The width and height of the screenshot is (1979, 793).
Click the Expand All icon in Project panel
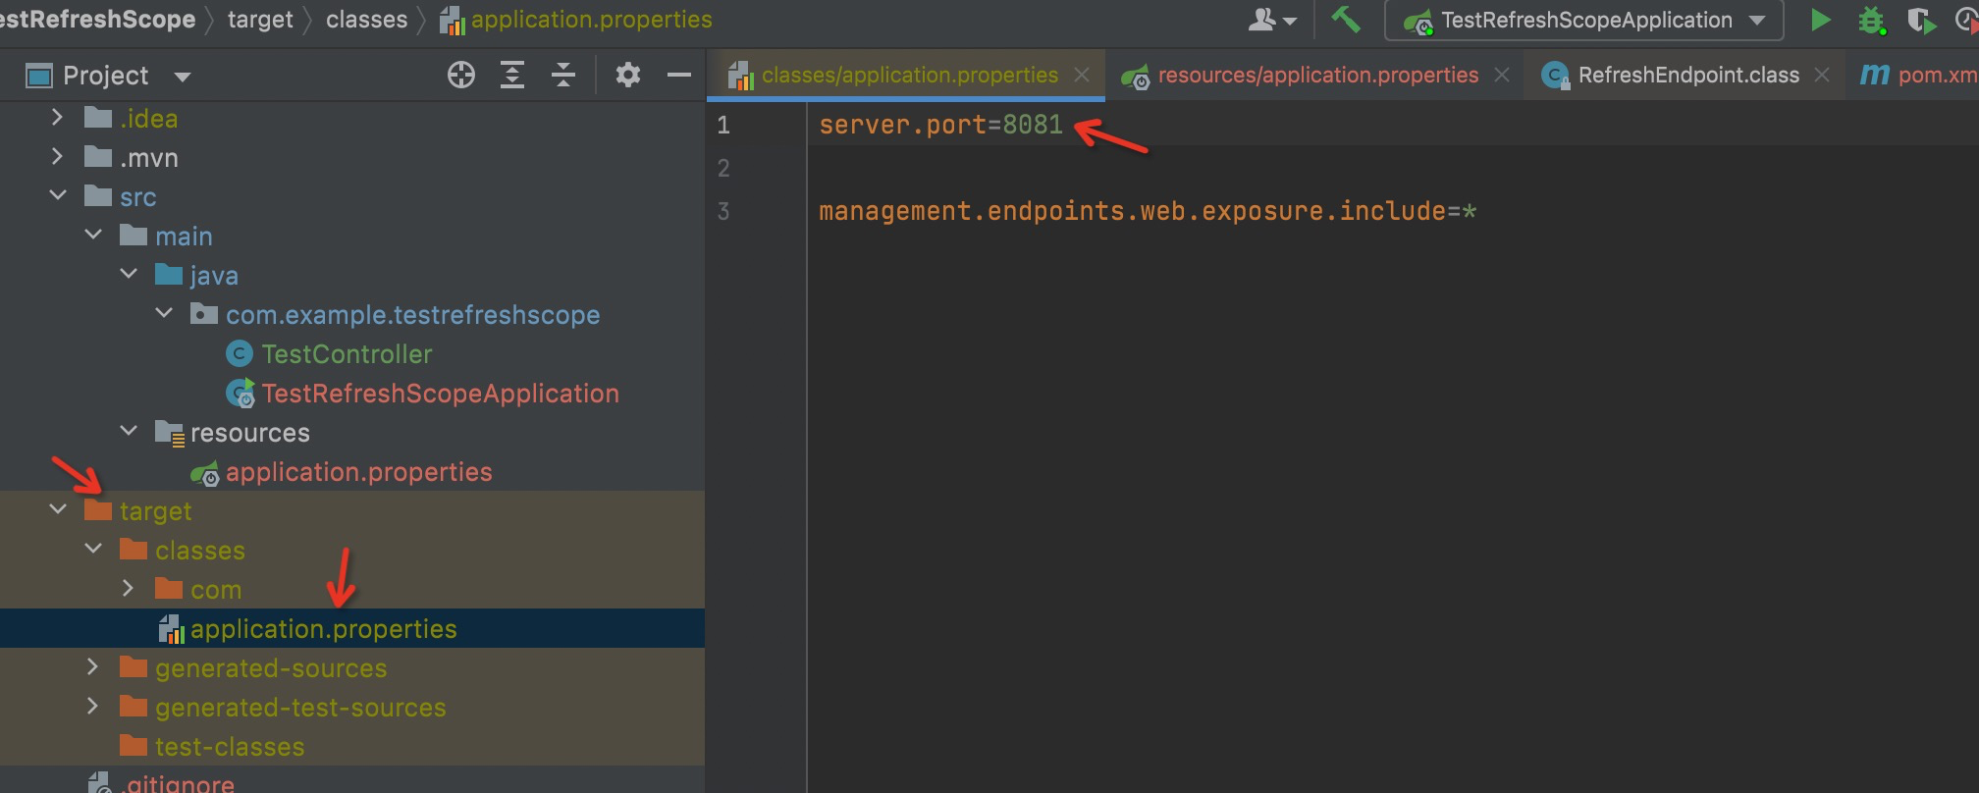coord(512,75)
